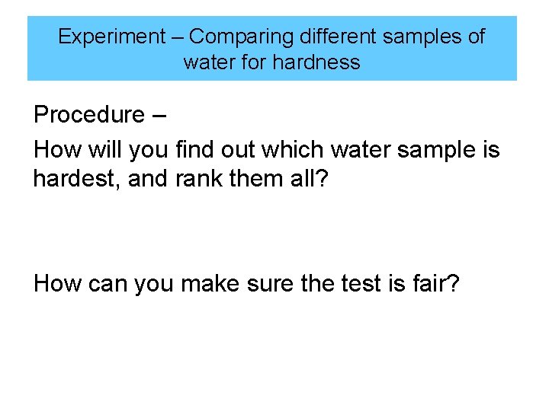
Task: Click the dash after "Experiment" in the title
Action: [178, 37]
